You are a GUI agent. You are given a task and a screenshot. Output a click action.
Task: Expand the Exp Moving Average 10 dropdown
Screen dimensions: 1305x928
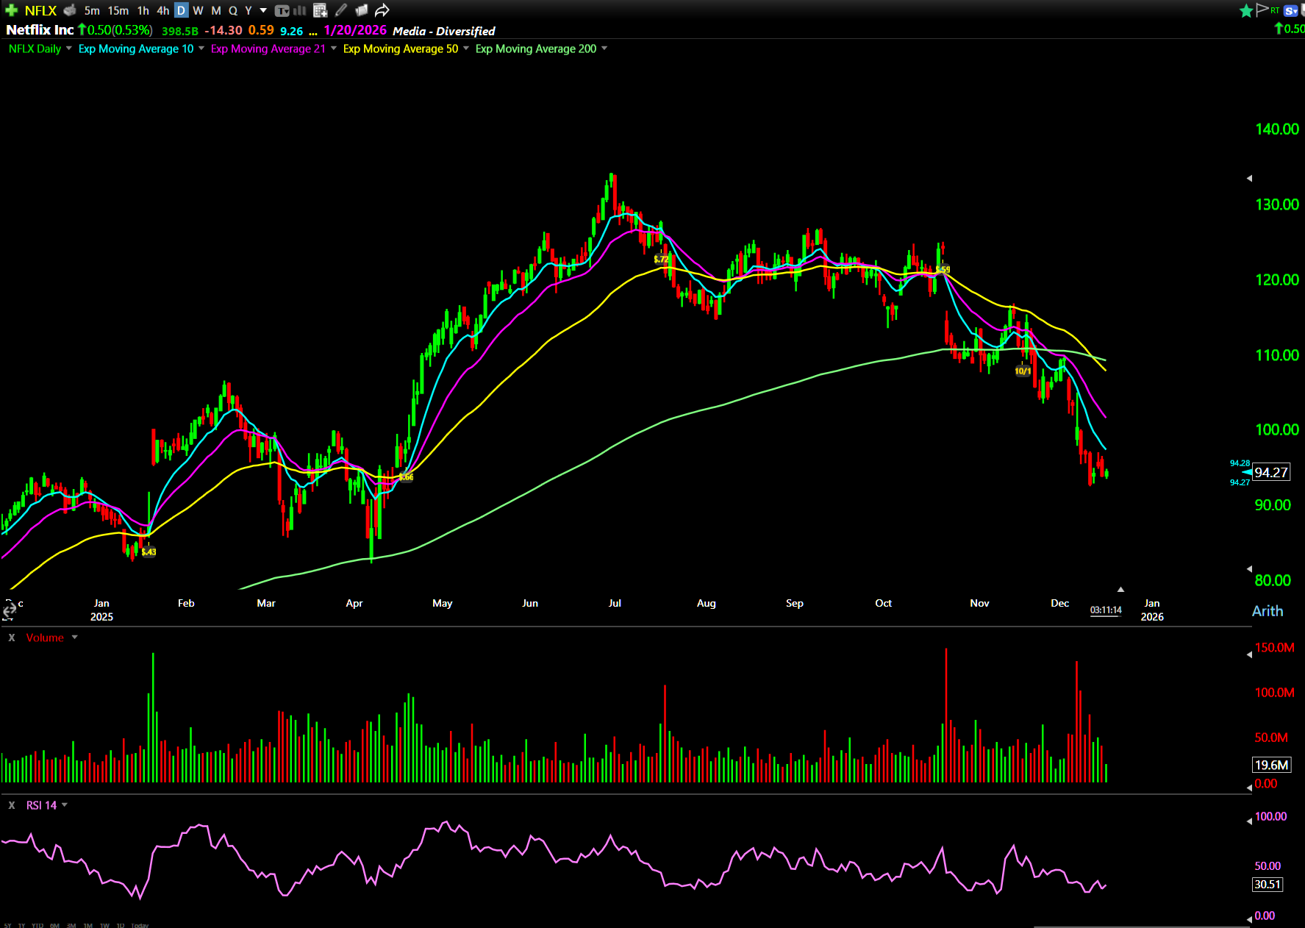(201, 49)
